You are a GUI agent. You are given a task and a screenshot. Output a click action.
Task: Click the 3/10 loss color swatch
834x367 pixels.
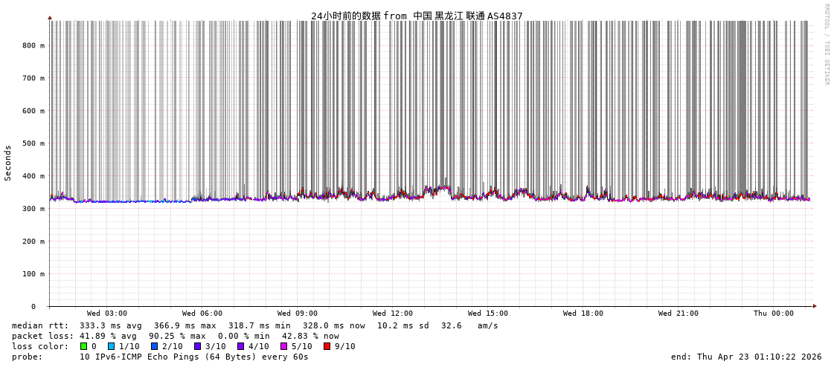pyautogui.click(x=197, y=346)
